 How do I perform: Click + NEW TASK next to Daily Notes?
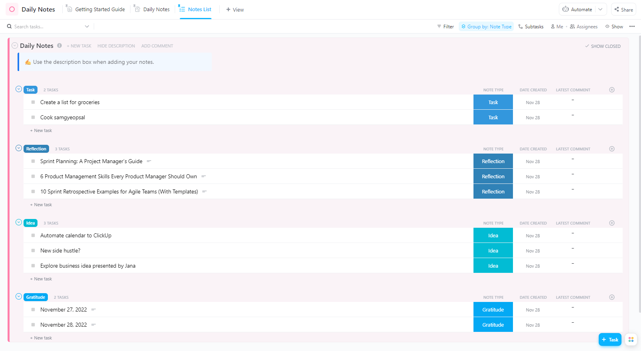(79, 46)
